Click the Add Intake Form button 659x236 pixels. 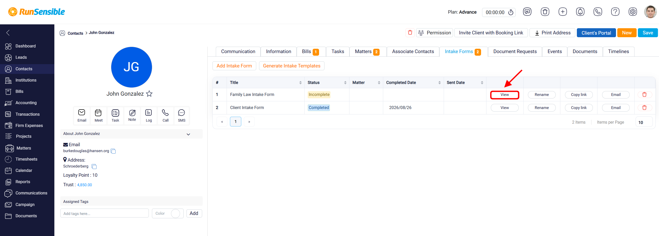[234, 66]
